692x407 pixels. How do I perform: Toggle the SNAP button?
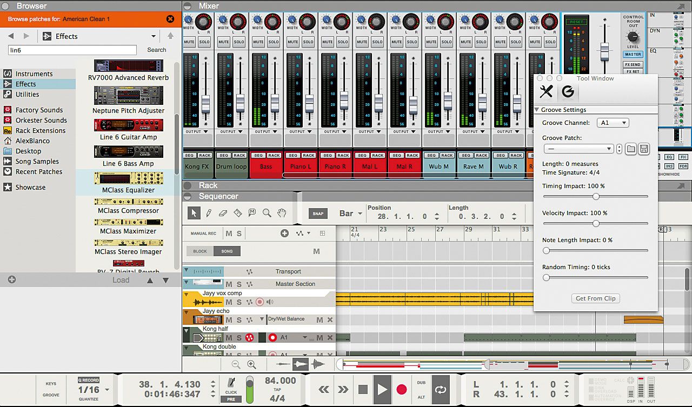click(318, 213)
